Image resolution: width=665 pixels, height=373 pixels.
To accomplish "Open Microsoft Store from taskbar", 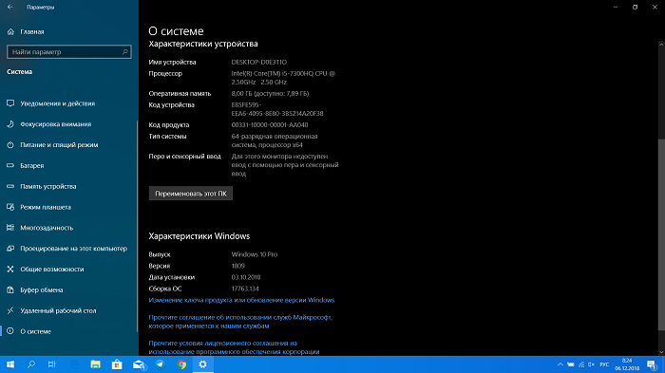I will click(x=117, y=364).
